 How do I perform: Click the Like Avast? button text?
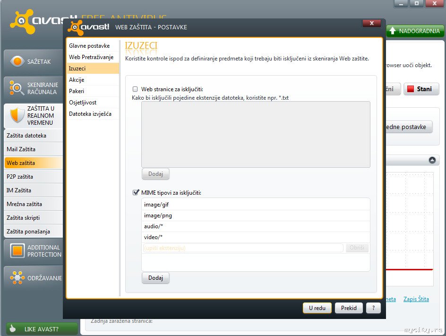pos(41,329)
